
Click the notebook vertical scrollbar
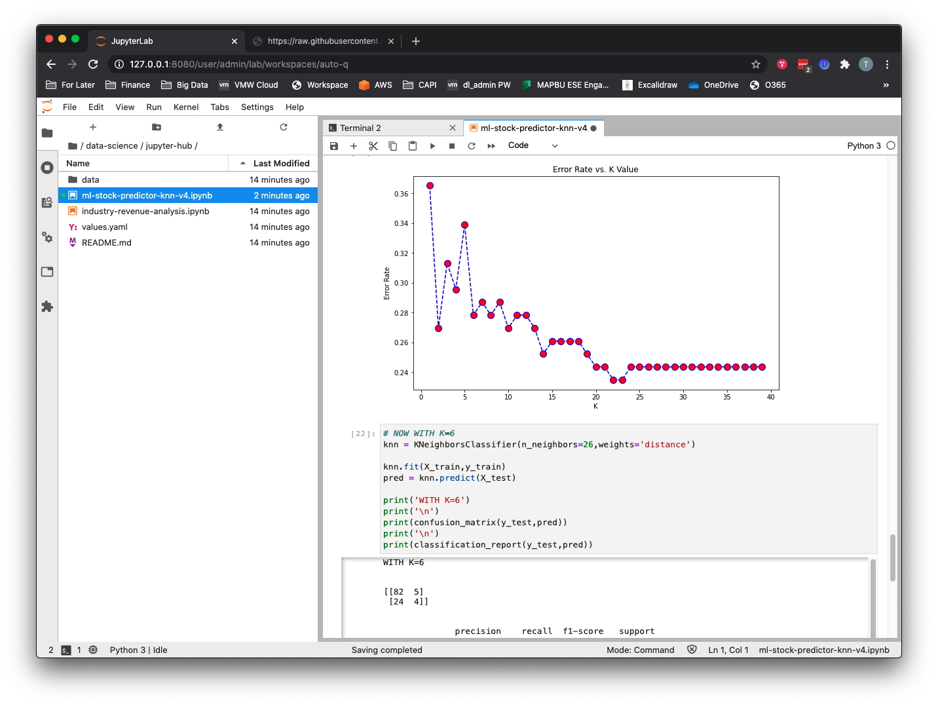pyautogui.click(x=892, y=557)
